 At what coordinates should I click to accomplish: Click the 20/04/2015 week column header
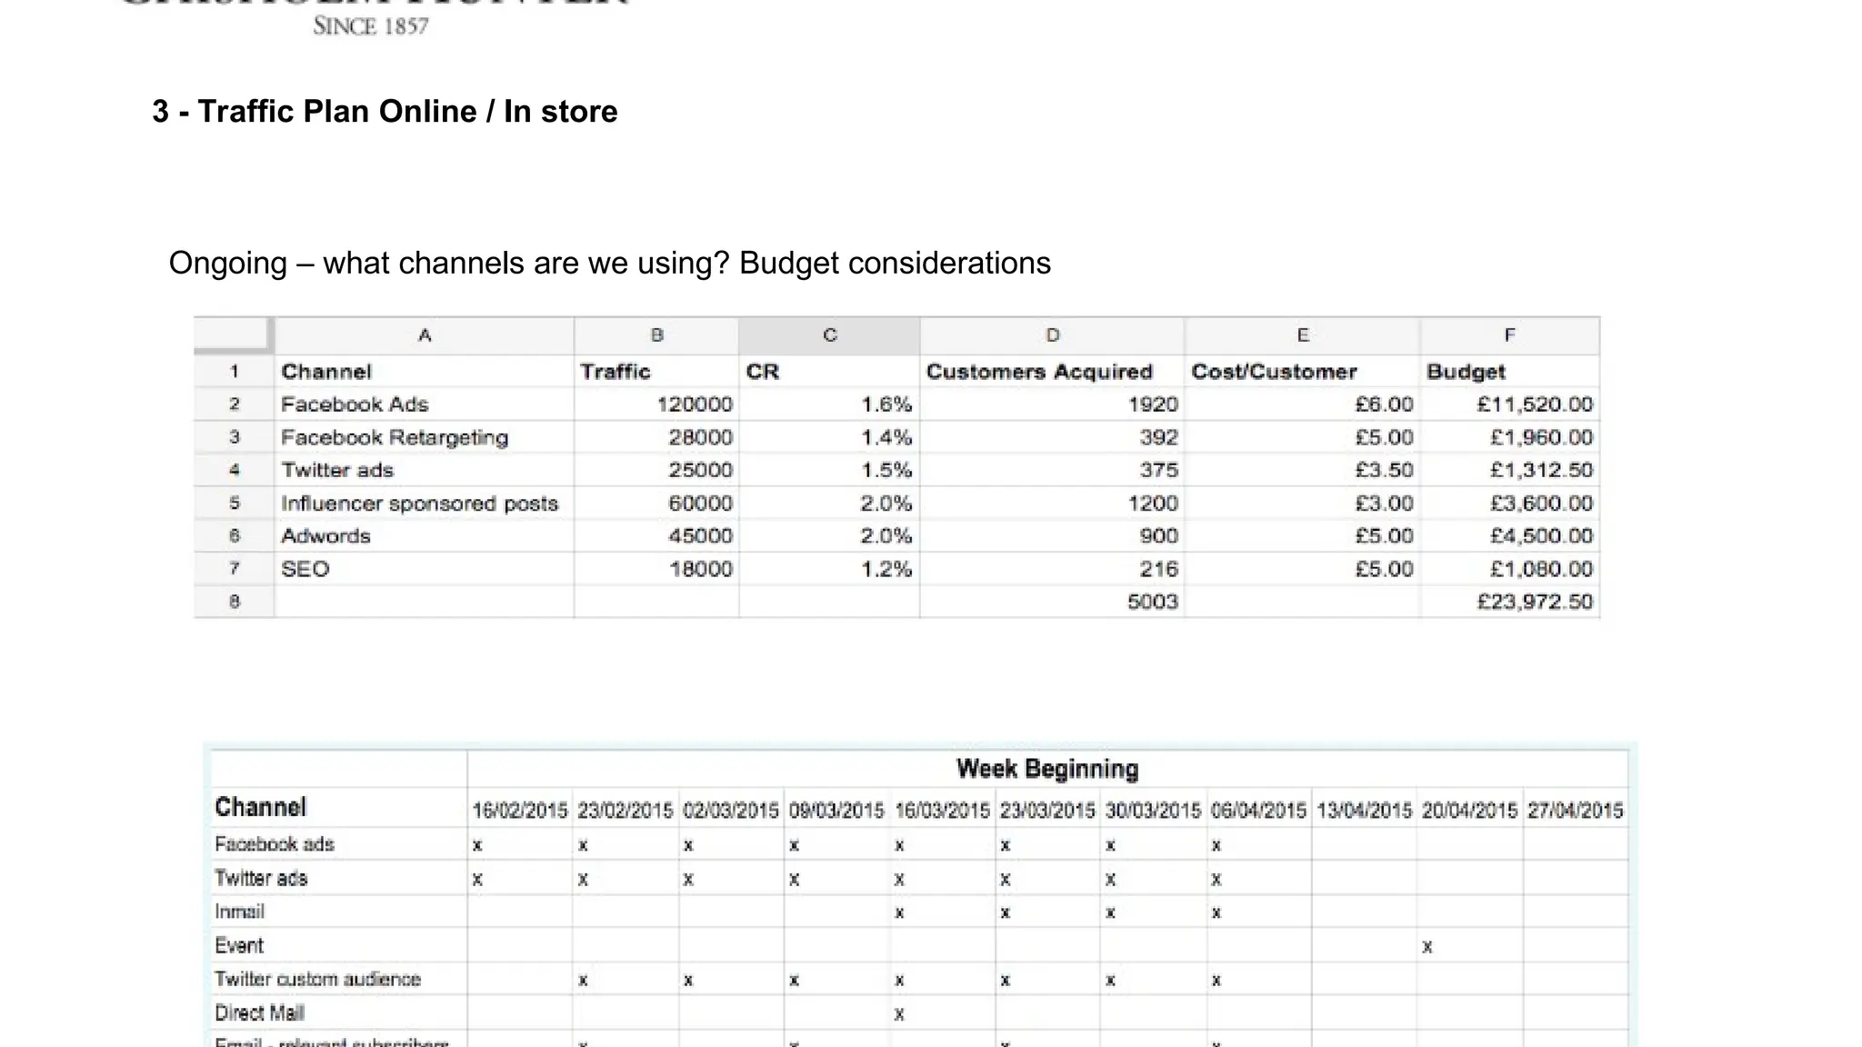coord(1469,810)
